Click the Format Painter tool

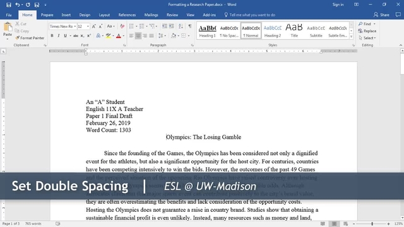(x=30, y=38)
